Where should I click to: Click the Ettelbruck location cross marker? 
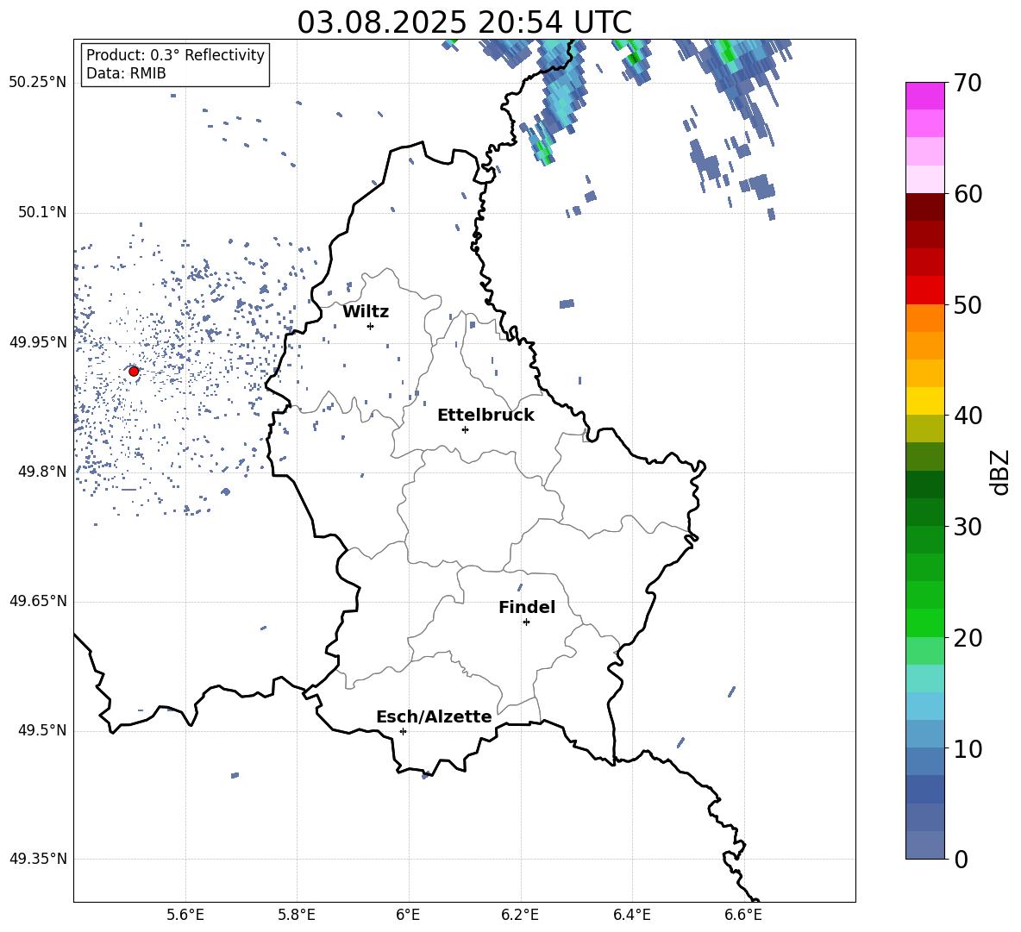tap(465, 429)
